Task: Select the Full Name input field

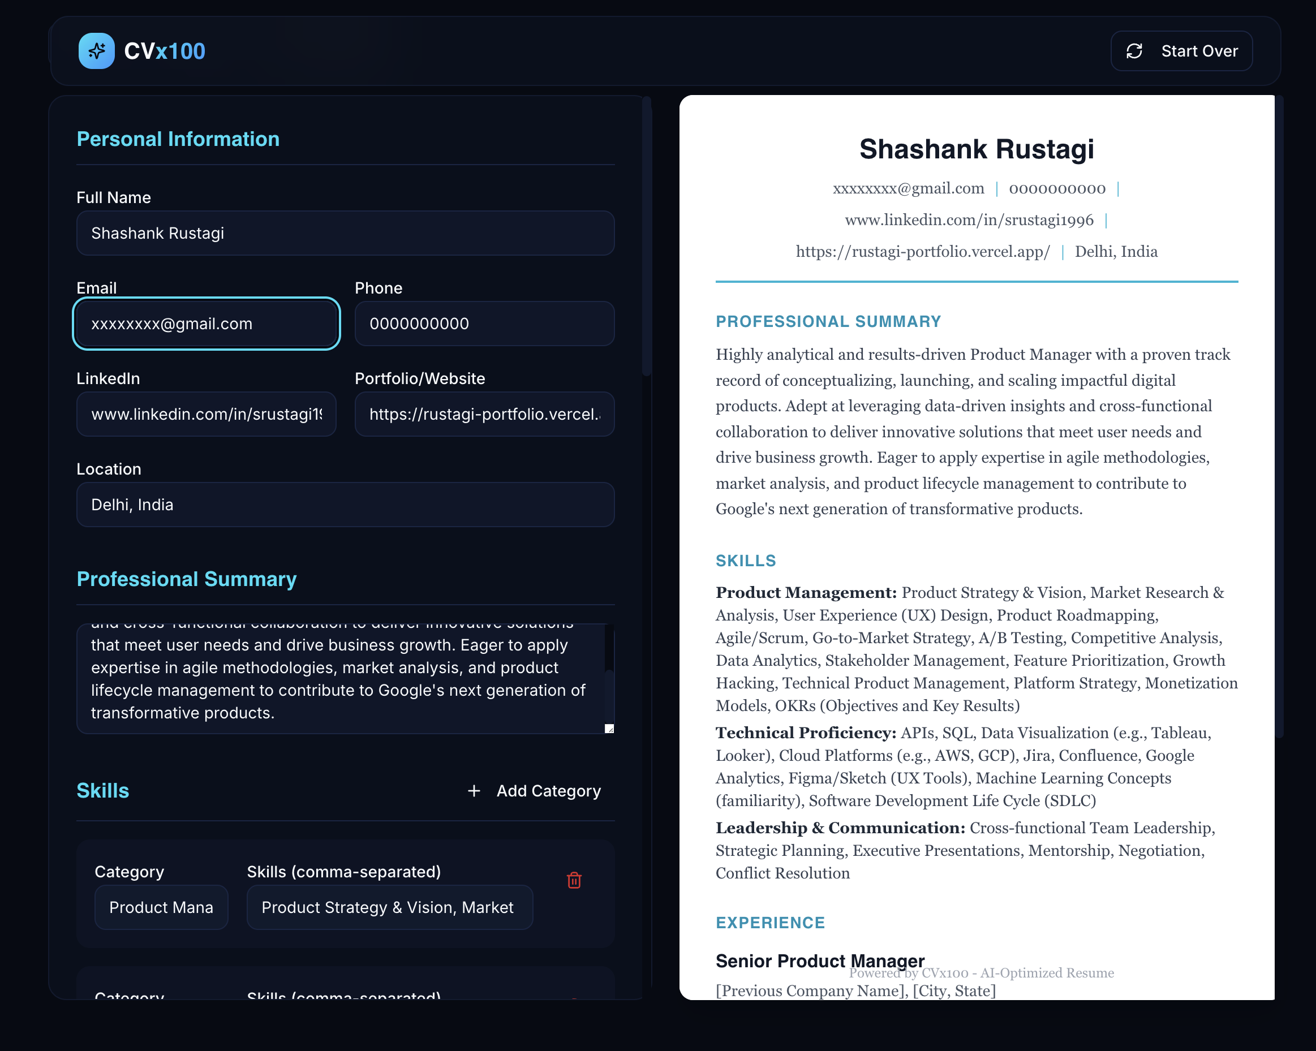Action: (x=345, y=233)
